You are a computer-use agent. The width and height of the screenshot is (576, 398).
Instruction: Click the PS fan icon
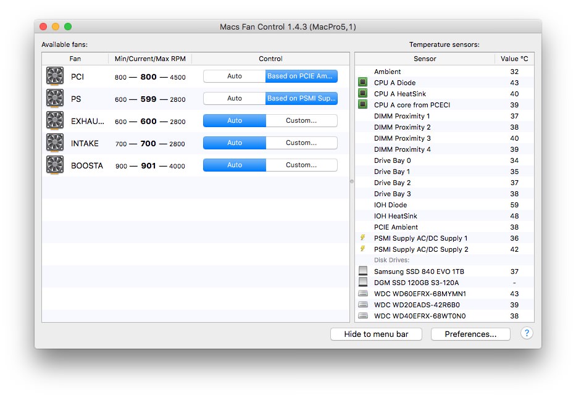55,98
